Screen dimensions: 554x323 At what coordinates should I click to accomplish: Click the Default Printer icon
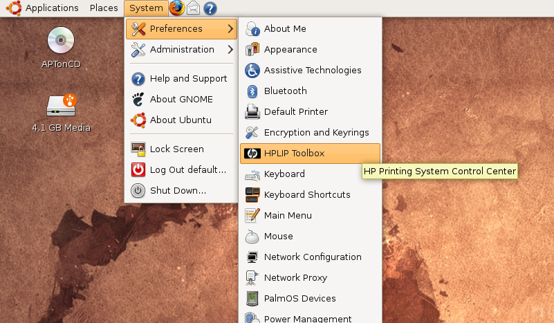[252, 112]
